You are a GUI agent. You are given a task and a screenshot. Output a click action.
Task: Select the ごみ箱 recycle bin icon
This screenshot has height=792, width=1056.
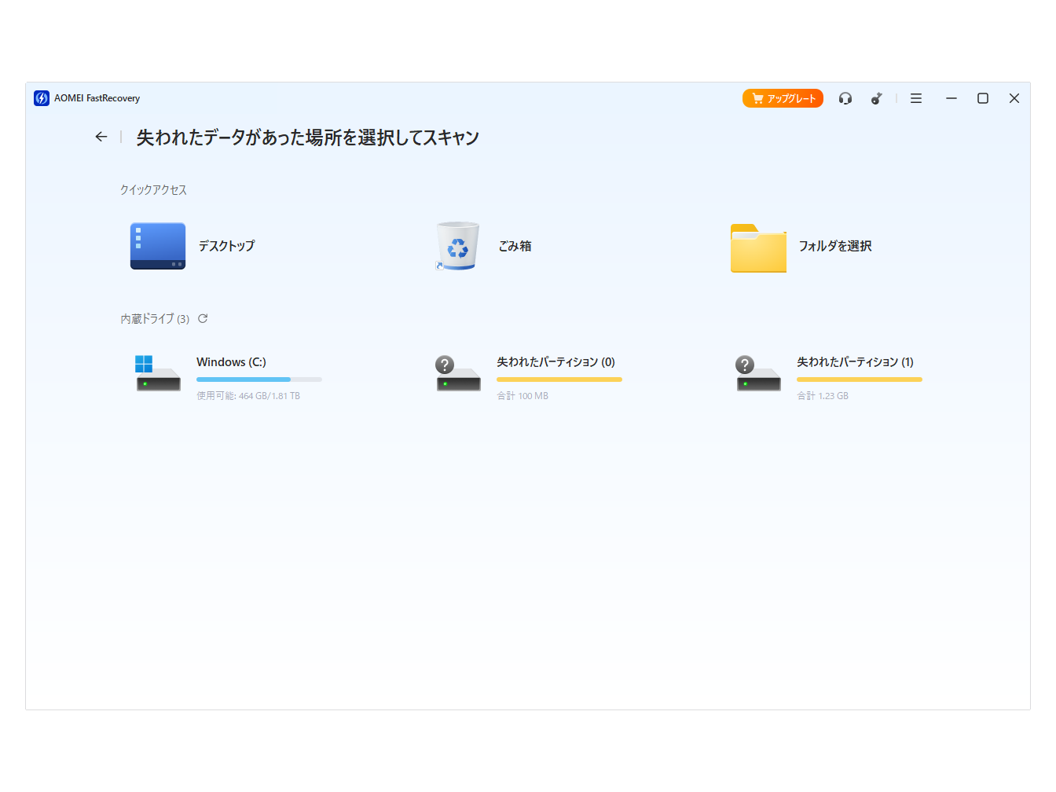click(457, 246)
